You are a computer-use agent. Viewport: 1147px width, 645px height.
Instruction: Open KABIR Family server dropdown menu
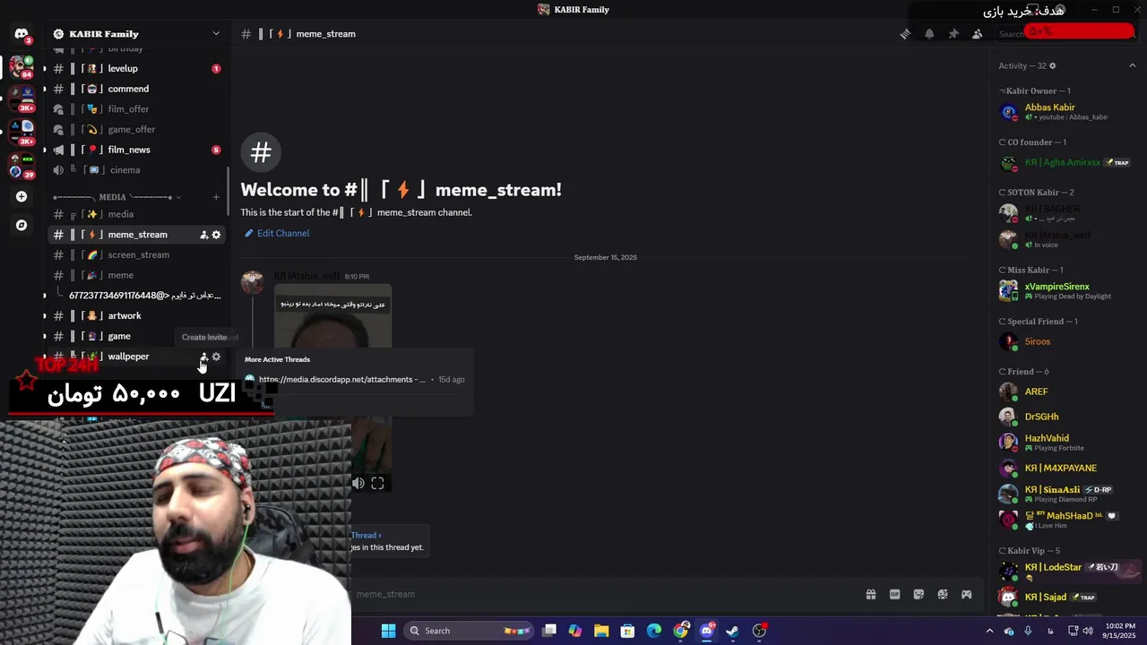(x=215, y=34)
